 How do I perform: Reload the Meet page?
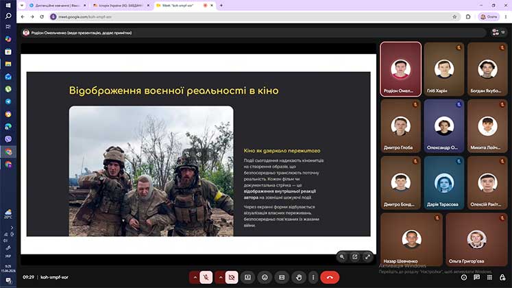click(x=42, y=16)
